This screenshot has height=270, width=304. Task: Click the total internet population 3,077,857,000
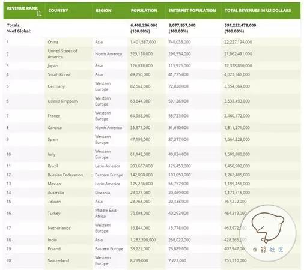[182, 25]
